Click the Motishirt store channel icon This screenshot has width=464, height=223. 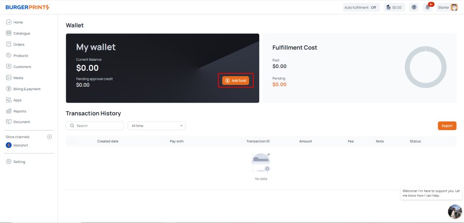(9, 145)
